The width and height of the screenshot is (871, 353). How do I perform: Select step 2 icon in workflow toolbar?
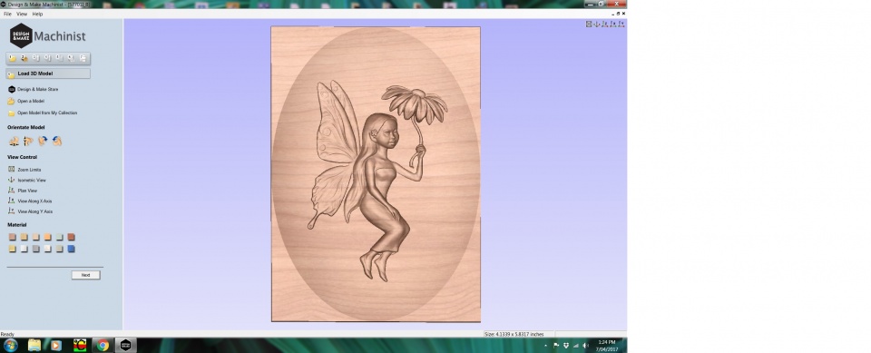click(24, 58)
